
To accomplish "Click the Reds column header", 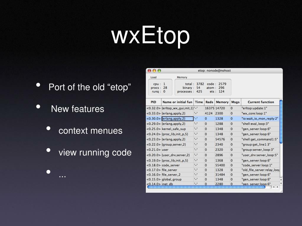I will (209, 102).
